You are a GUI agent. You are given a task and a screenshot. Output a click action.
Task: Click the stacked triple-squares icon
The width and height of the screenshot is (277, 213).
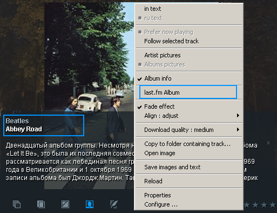[17, 204]
